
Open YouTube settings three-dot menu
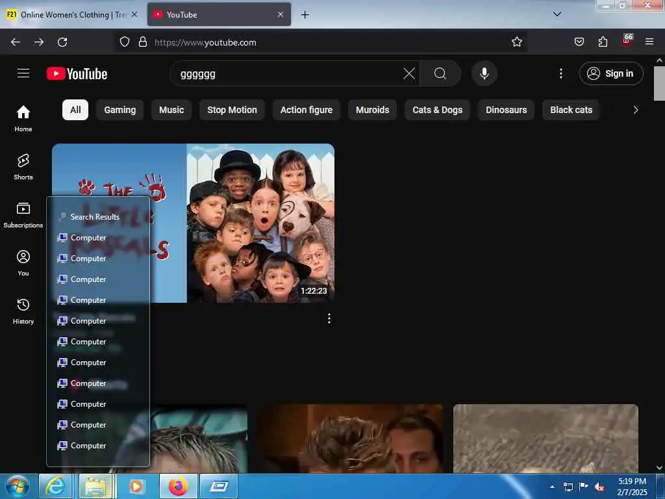[x=561, y=73]
